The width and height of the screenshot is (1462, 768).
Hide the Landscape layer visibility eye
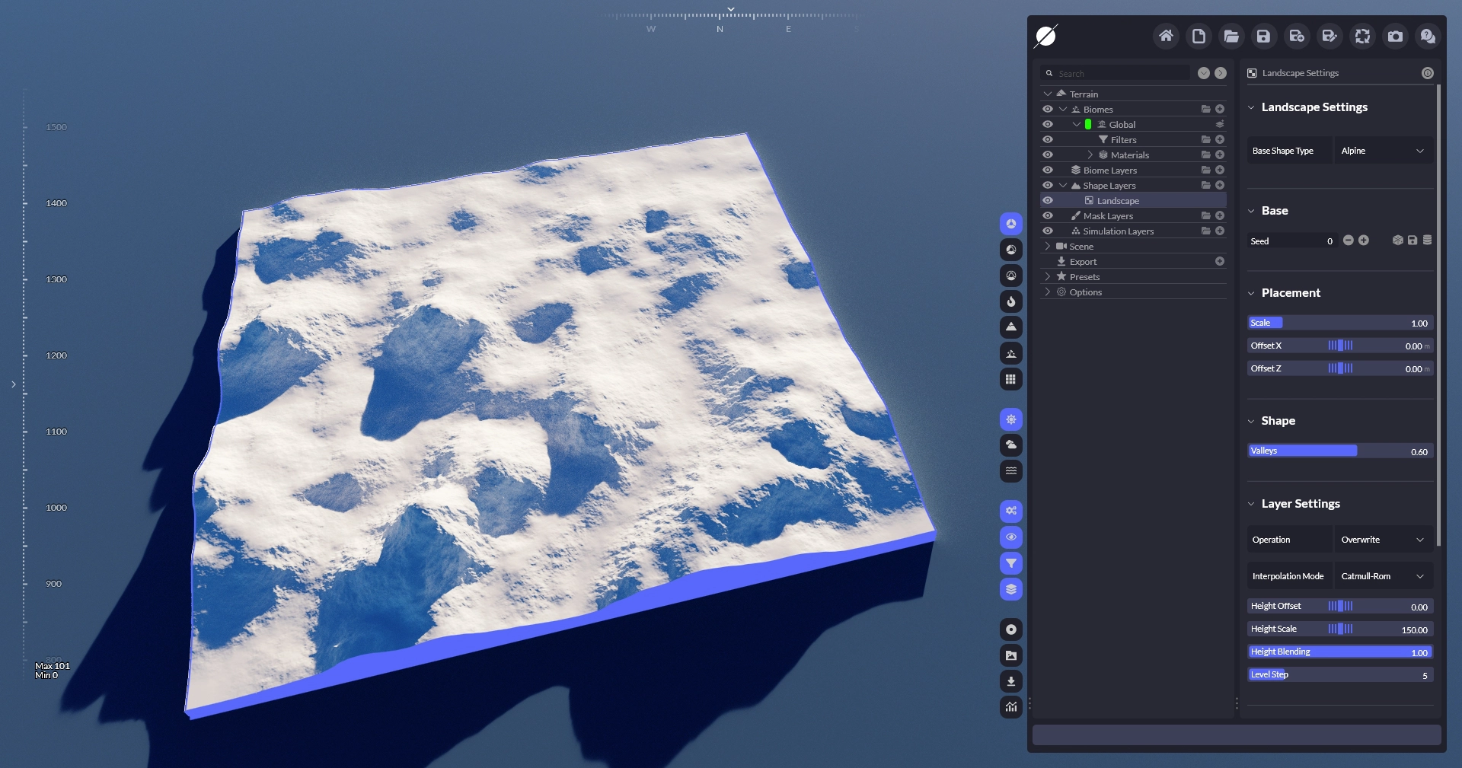(1048, 200)
